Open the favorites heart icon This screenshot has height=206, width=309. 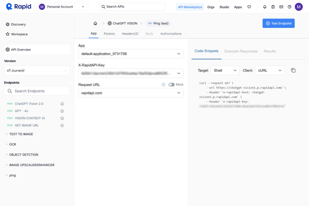point(249,7)
